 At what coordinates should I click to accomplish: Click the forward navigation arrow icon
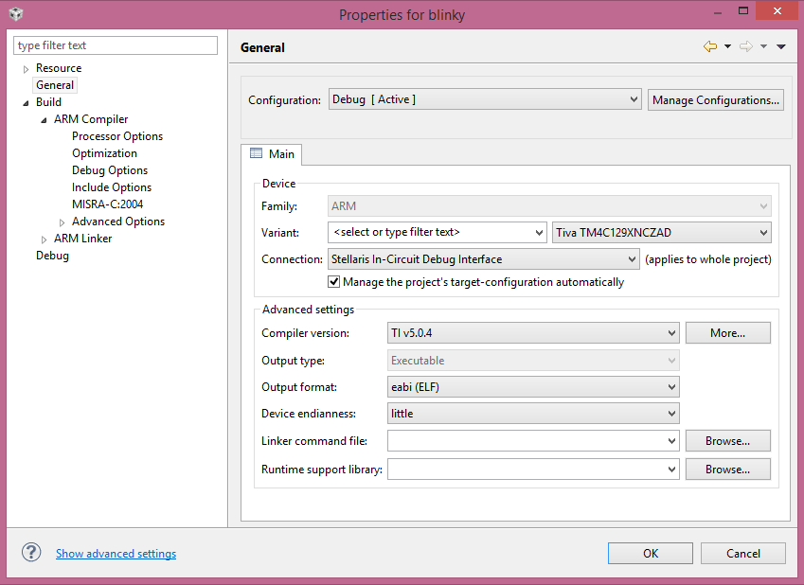[x=745, y=46]
